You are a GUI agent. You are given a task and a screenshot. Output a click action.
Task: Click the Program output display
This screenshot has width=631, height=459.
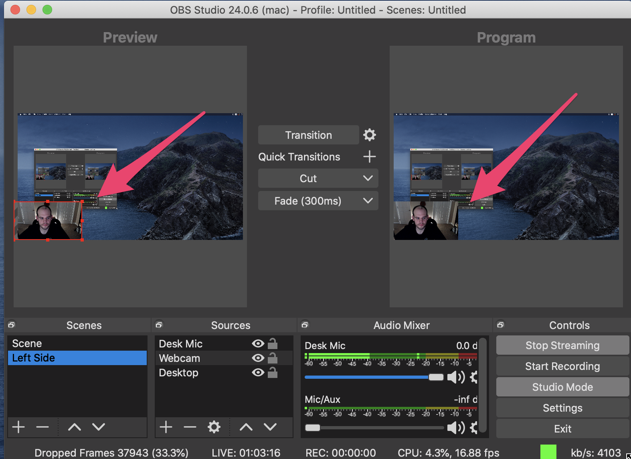point(506,177)
